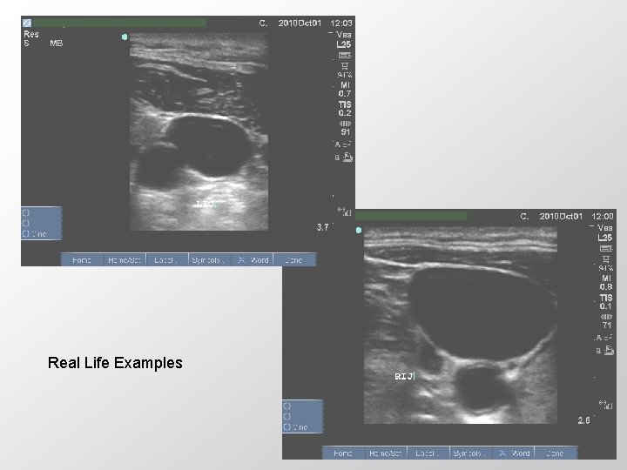Click the orientation marker dot on the RIJ image
Image resolution: width=627 pixels, height=470 pixels.
pyautogui.click(x=359, y=230)
